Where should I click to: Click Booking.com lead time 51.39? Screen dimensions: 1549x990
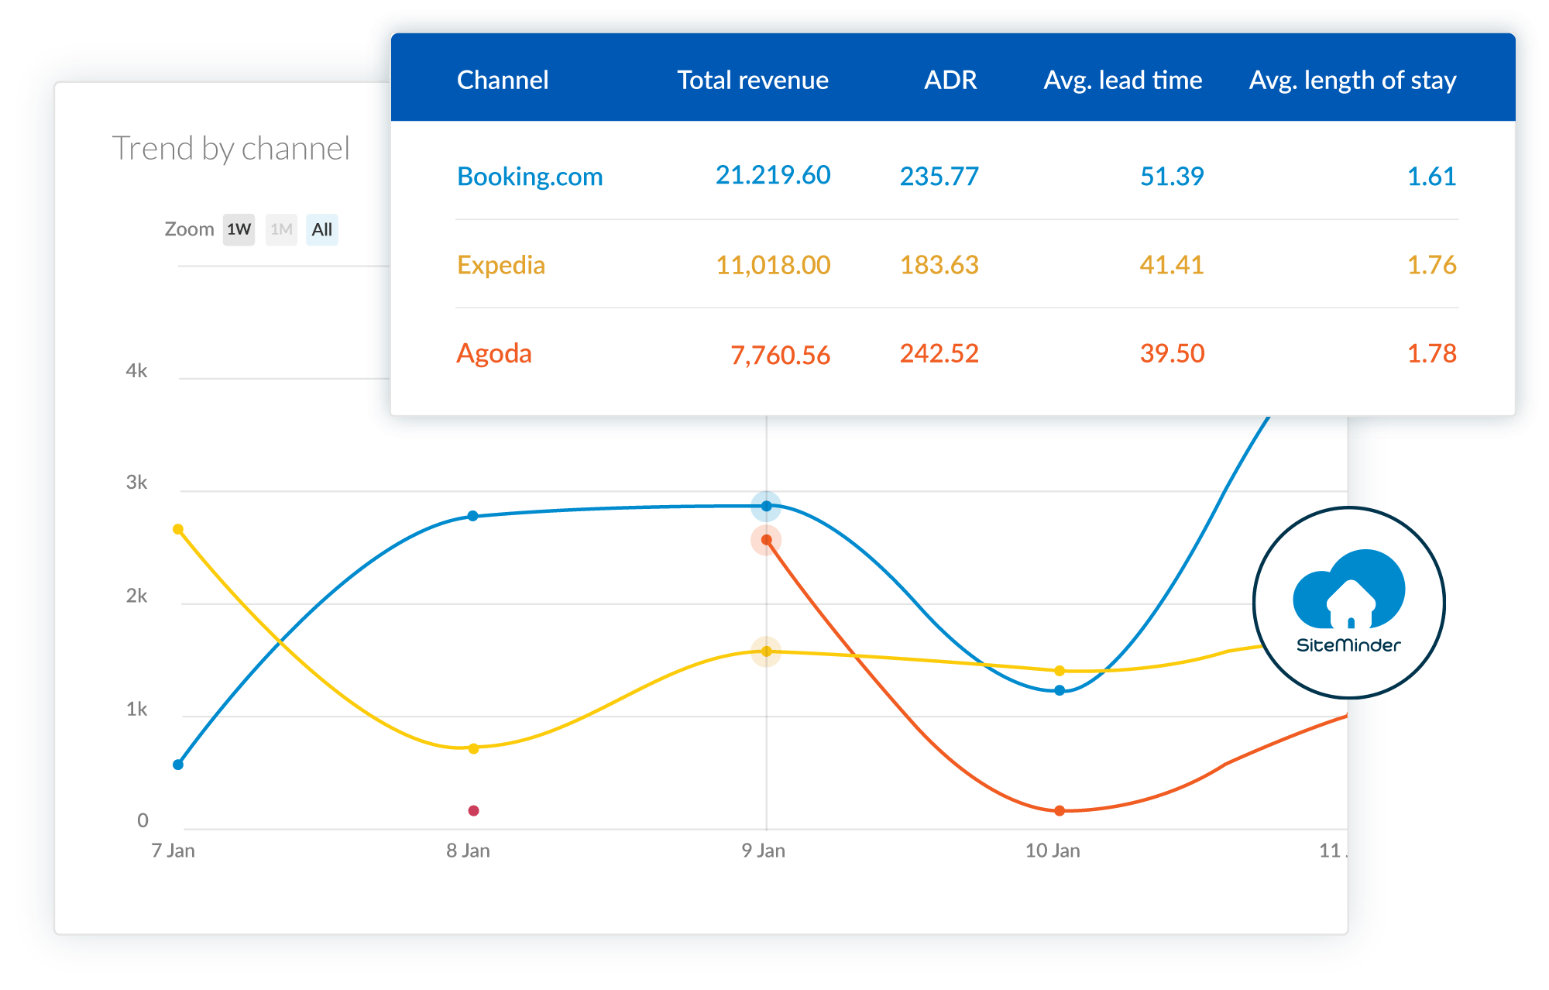pos(1172,177)
